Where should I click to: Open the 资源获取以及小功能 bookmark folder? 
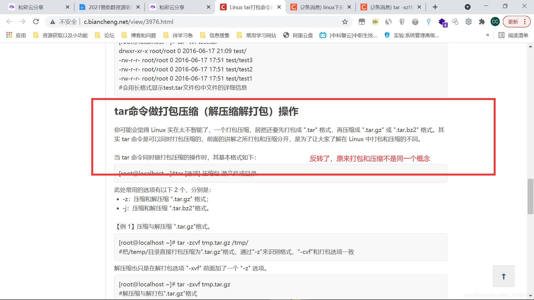[x=60, y=35]
